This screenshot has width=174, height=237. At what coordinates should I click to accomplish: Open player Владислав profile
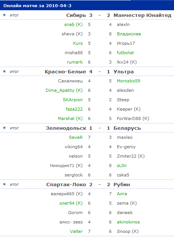[129, 34]
